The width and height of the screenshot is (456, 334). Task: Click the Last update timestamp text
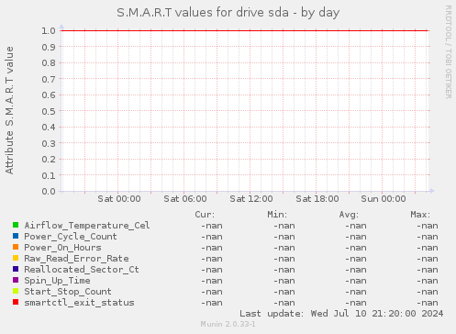pos(341,314)
